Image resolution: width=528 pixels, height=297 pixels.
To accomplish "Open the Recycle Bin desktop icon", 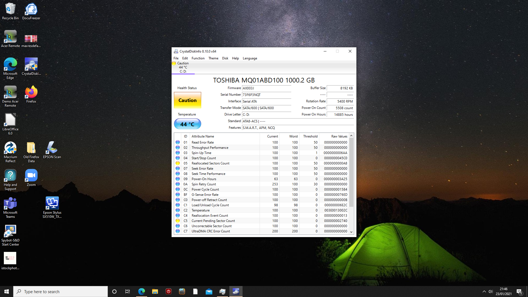I will tap(10, 11).
